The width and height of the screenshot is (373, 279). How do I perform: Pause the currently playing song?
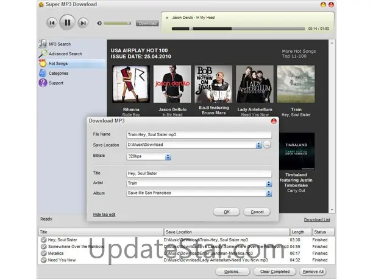pos(68,23)
